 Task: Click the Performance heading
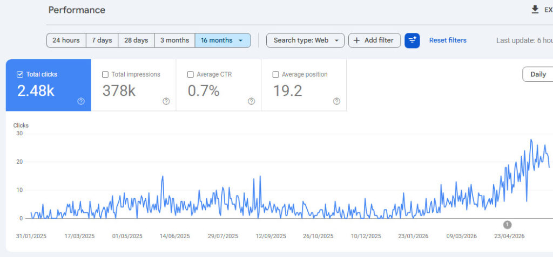pyautogui.click(x=77, y=10)
